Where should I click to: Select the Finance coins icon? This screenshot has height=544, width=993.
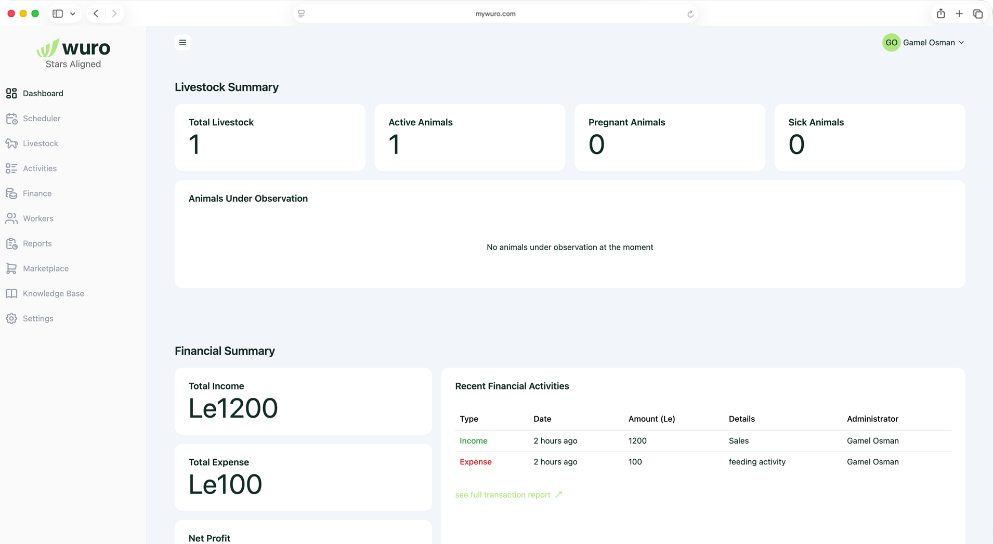pos(11,193)
